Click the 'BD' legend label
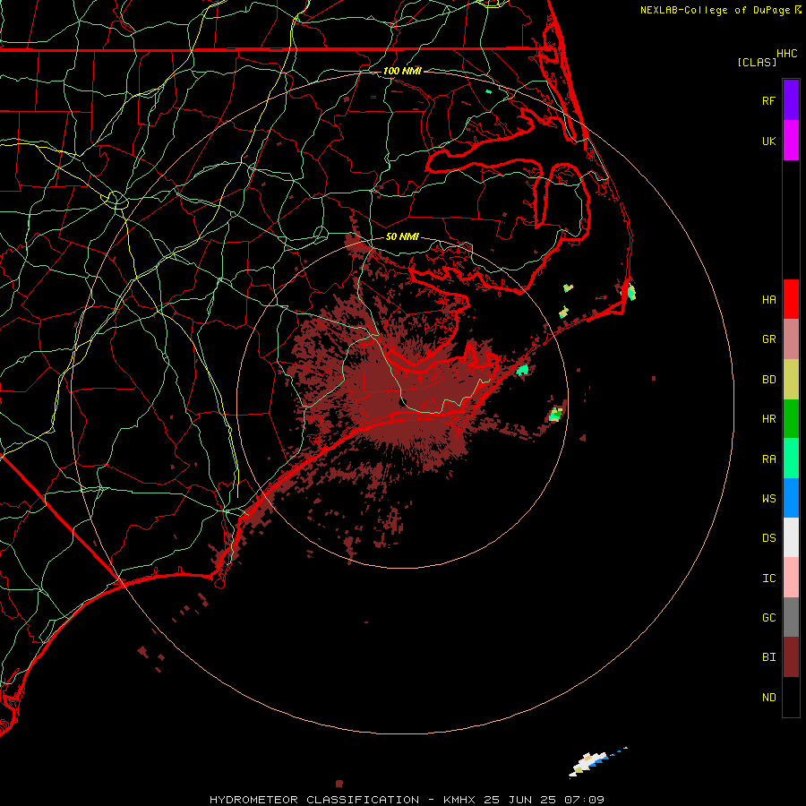The image size is (806, 806). [x=768, y=380]
